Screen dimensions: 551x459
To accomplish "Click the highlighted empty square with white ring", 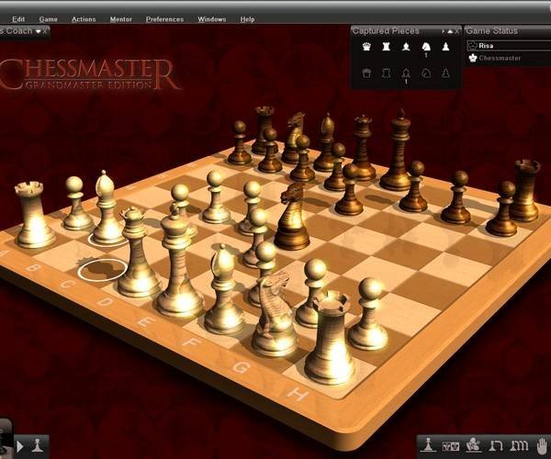I will click(102, 270).
